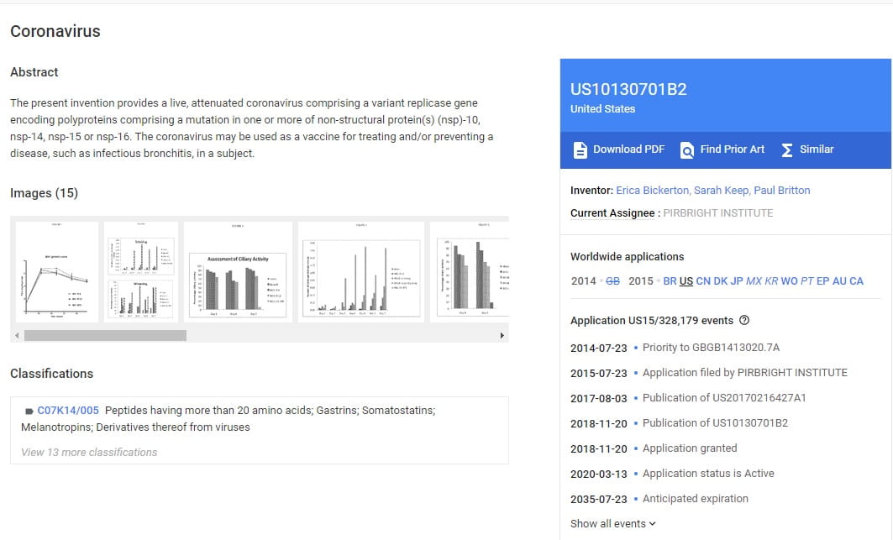Select the EP worldwide application link
893x540 pixels.
(x=822, y=281)
